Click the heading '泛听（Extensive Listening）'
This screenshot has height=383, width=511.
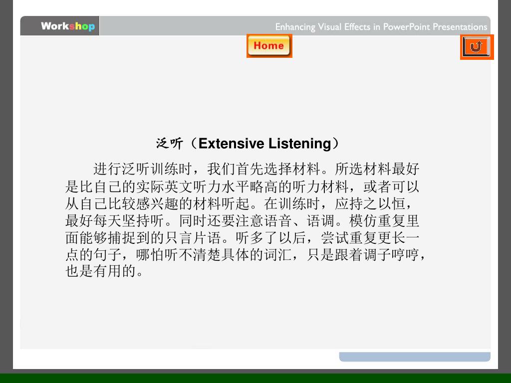click(248, 143)
